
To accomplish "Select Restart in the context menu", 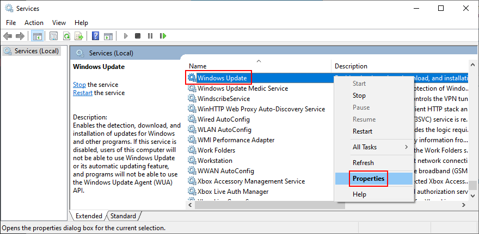I will pyautogui.click(x=363, y=131).
